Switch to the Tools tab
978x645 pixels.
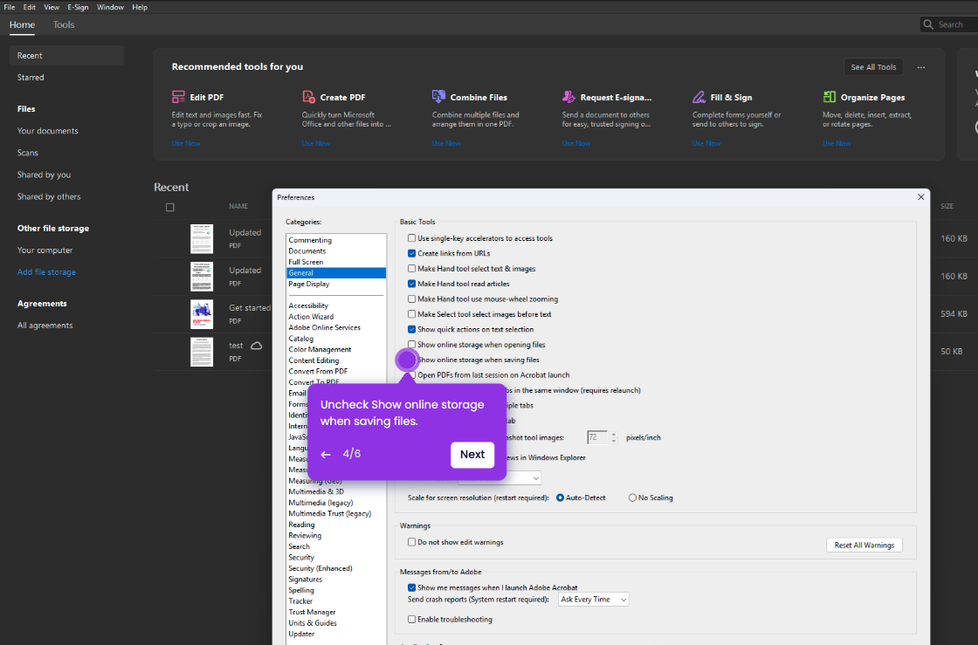coord(64,24)
